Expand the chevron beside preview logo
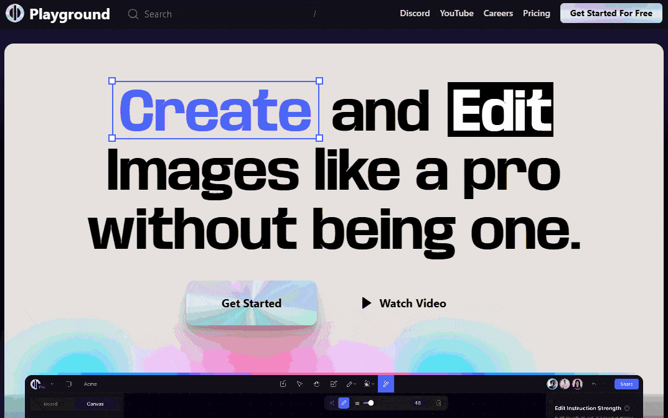 [52, 384]
